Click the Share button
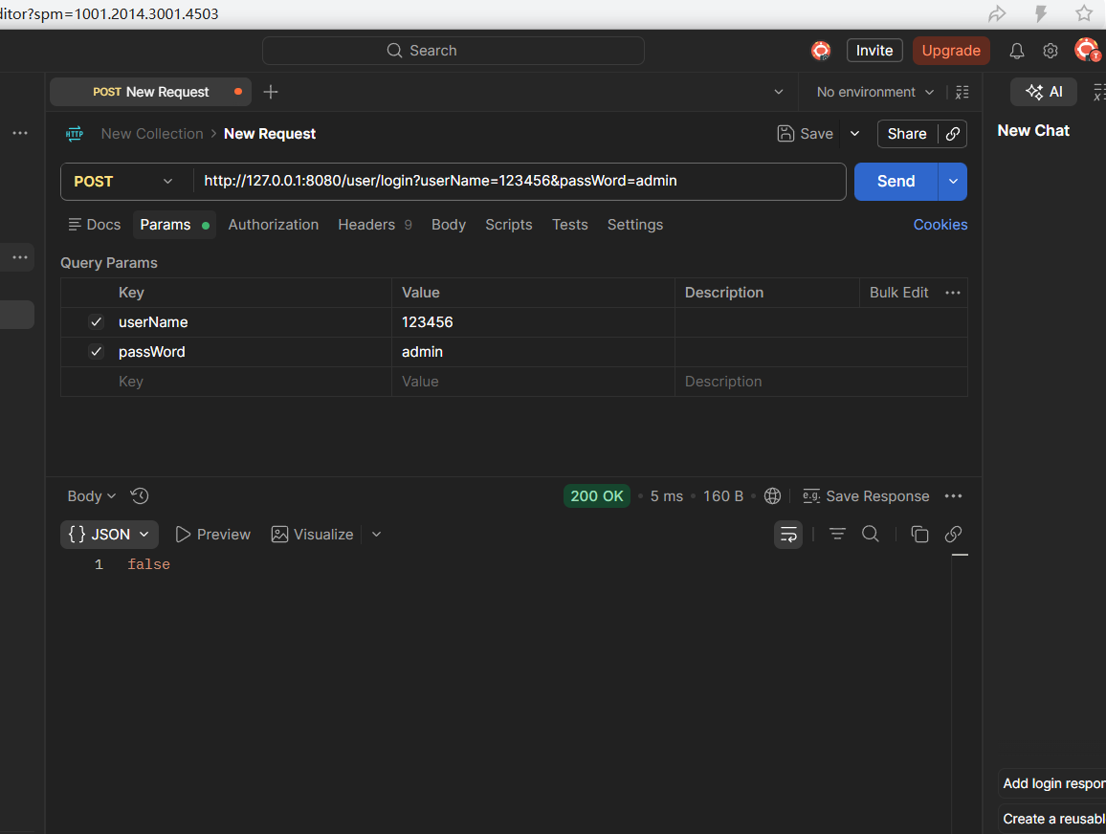Image resolution: width=1106 pixels, height=834 pixels. (907, 134)
